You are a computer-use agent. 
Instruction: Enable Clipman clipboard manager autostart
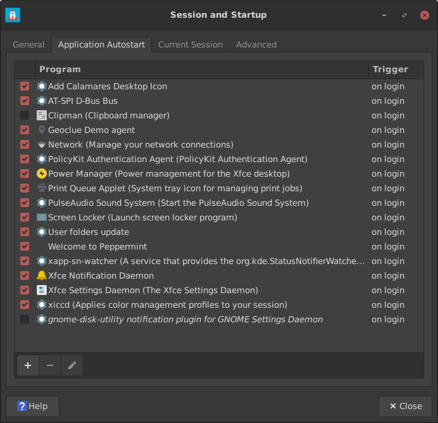25,115
